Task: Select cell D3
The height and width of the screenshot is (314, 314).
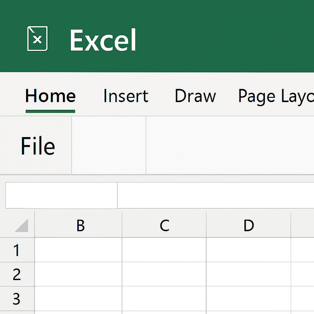Action: 248,299
